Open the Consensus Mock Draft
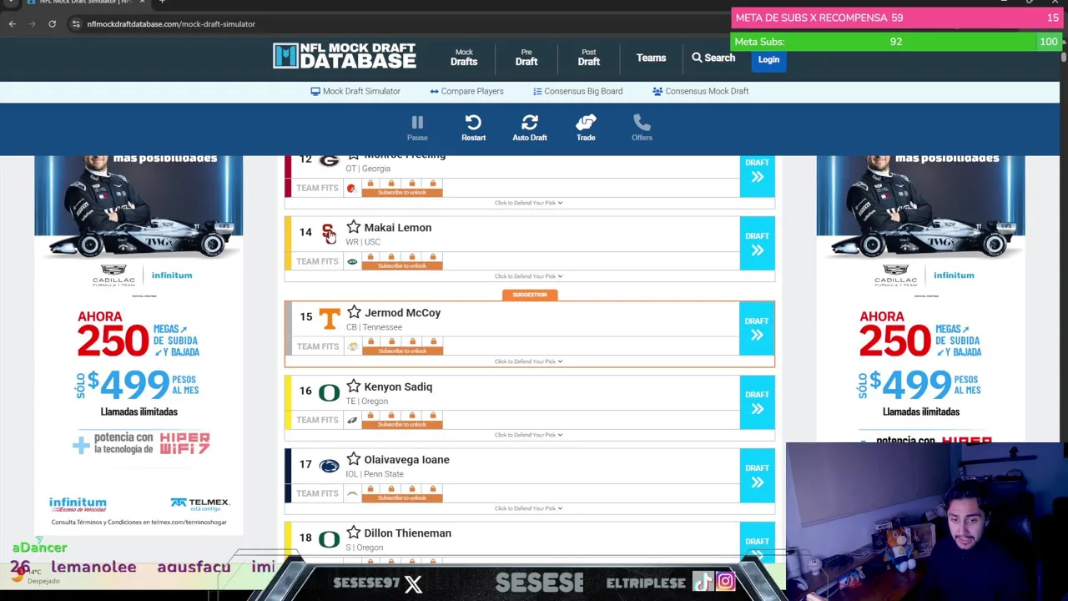The image size is (1068, 601). [x=701, y=91]
